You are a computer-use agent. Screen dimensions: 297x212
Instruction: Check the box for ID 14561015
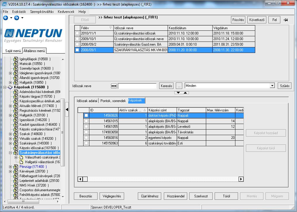(x=86, y=121)
